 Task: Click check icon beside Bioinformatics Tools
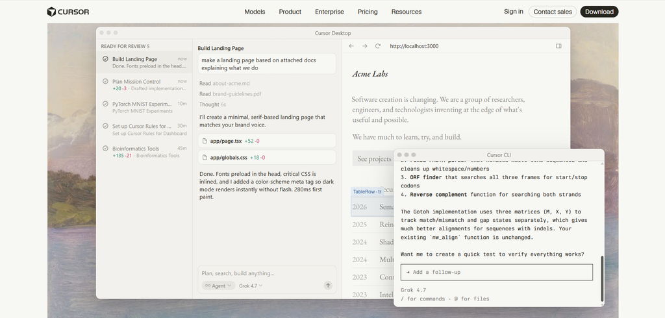[105, 149]
